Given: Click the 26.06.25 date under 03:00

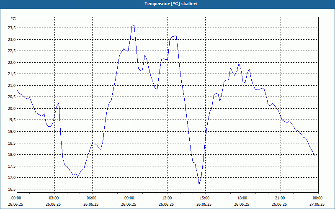Looking at the screenshot, I should [53, 204].
